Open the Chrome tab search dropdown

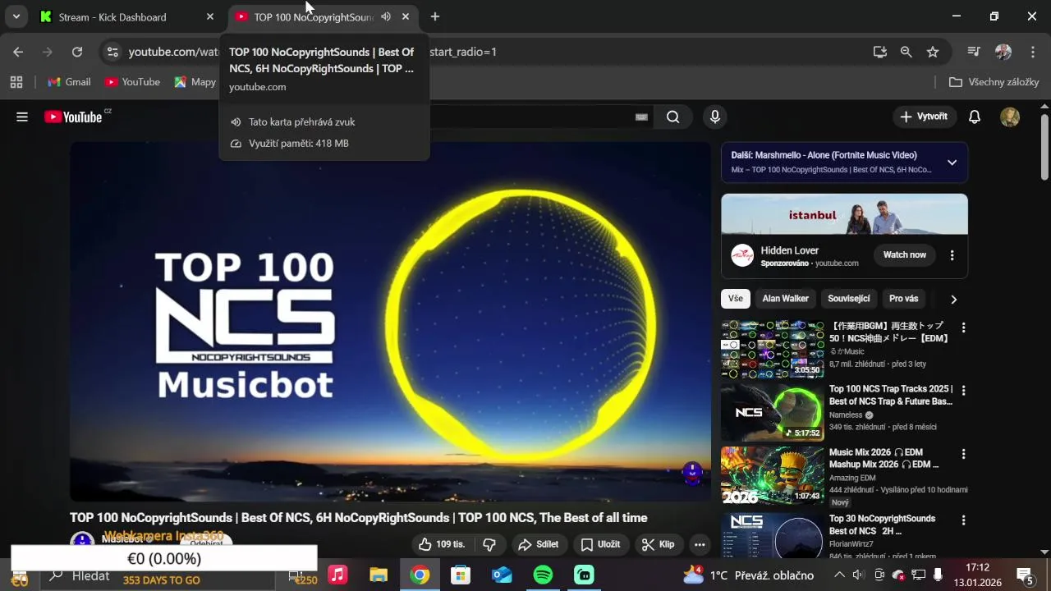(16, 16)
